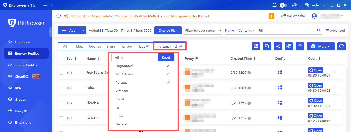Image resolution: width=351 pixels, height=132 pixels.
Task: Open the TikTok 4 profile browser
Action: 316,101
